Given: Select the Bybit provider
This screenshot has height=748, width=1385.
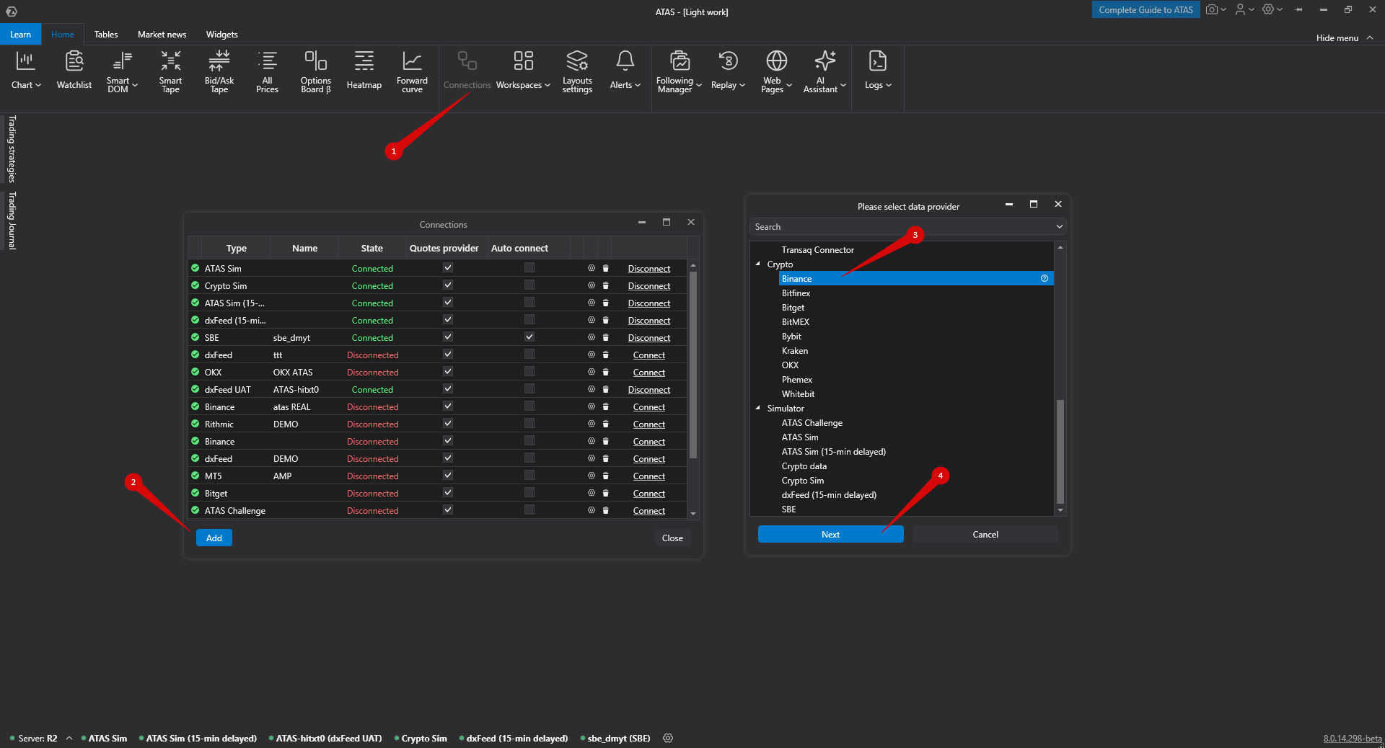Looking at the screenshot, I should click(791, 336).
